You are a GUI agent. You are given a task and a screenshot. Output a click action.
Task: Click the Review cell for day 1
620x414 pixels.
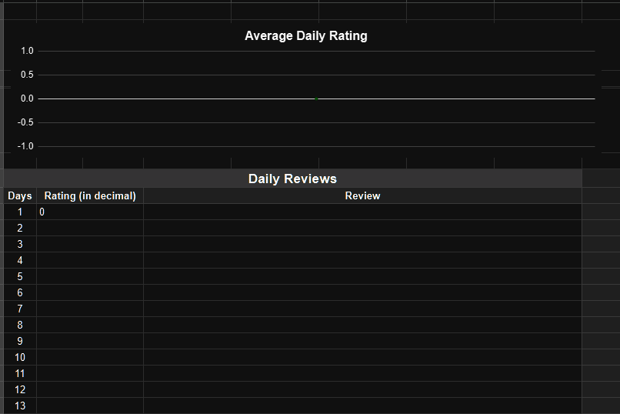click(362, 212)
